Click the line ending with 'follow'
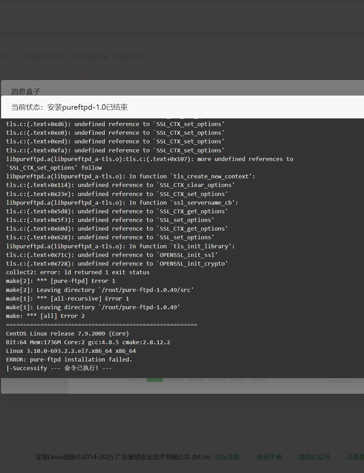 pyautogui.click(x=54, y=168)
